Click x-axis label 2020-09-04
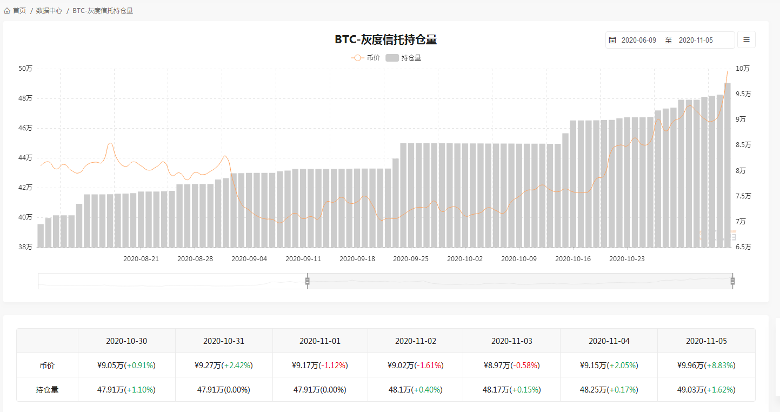Viewport: 780px width, 412px height. pyautogui.click(x=249, y=259)
